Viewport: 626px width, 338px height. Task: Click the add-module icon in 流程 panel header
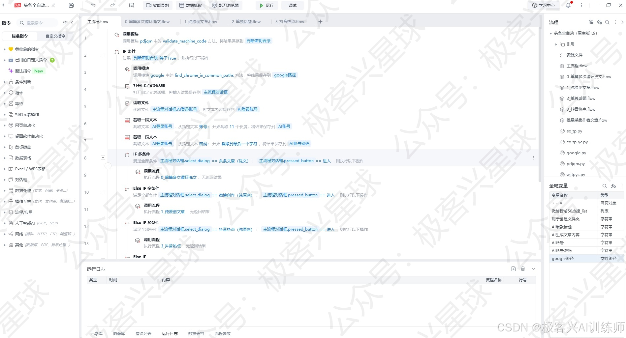[599, 22]
